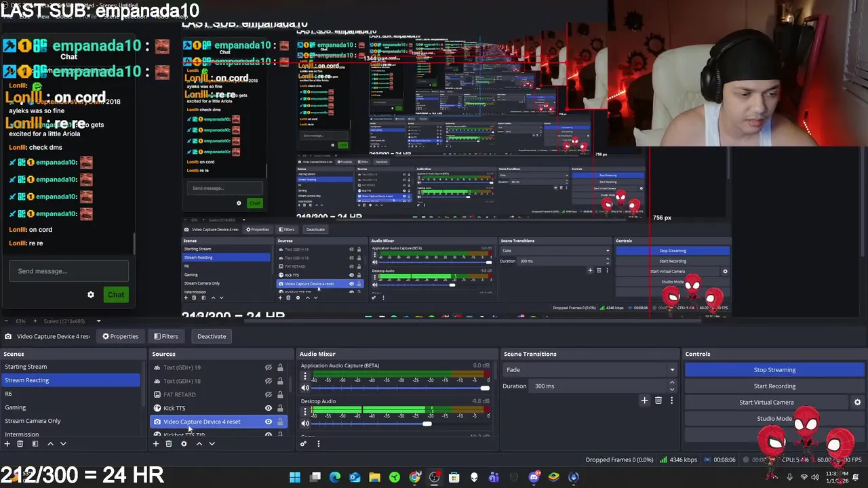Select the Stream Camera Only scene

click(x=71, y=421)
